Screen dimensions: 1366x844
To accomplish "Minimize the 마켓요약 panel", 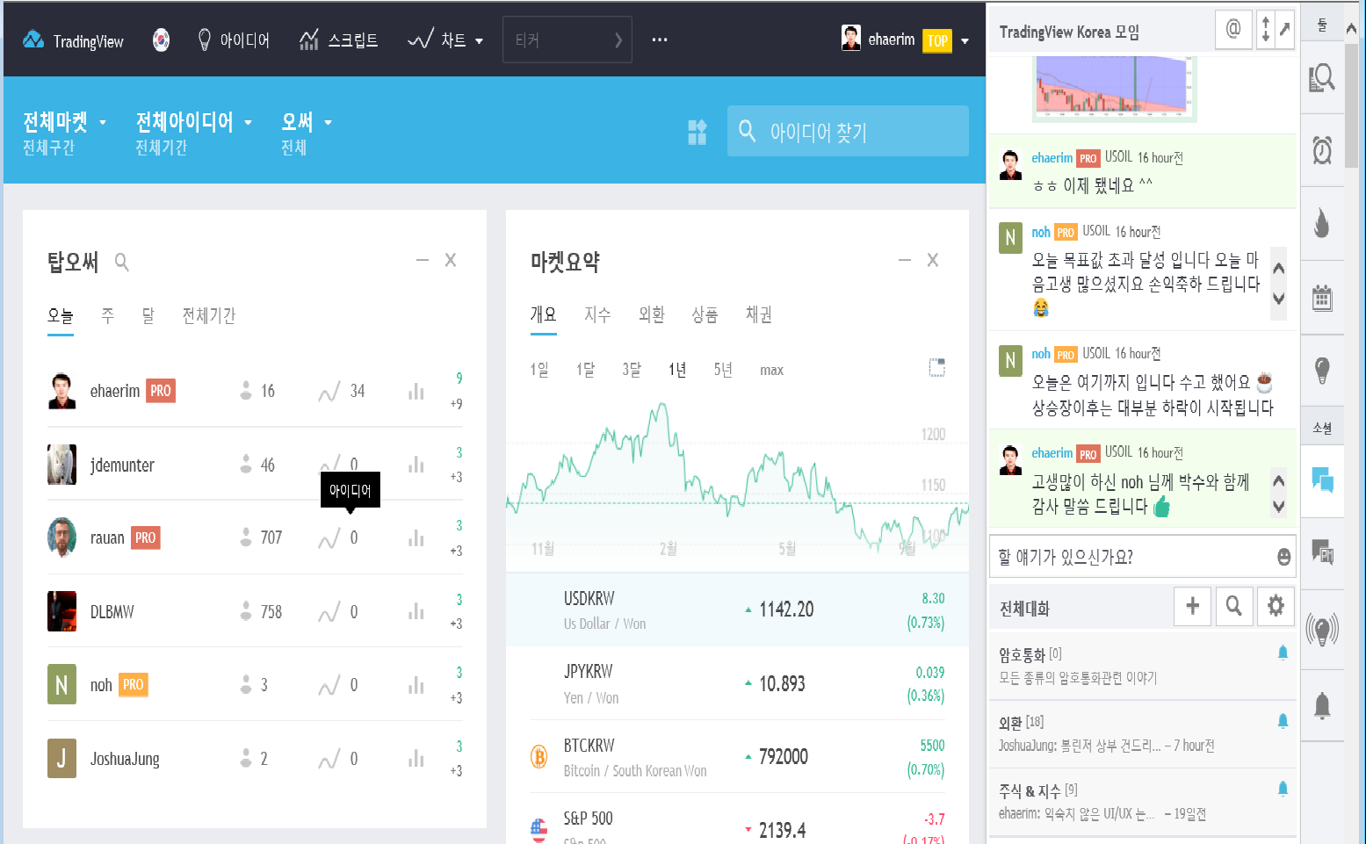I will pyautogui.click(x=905, y=260).
